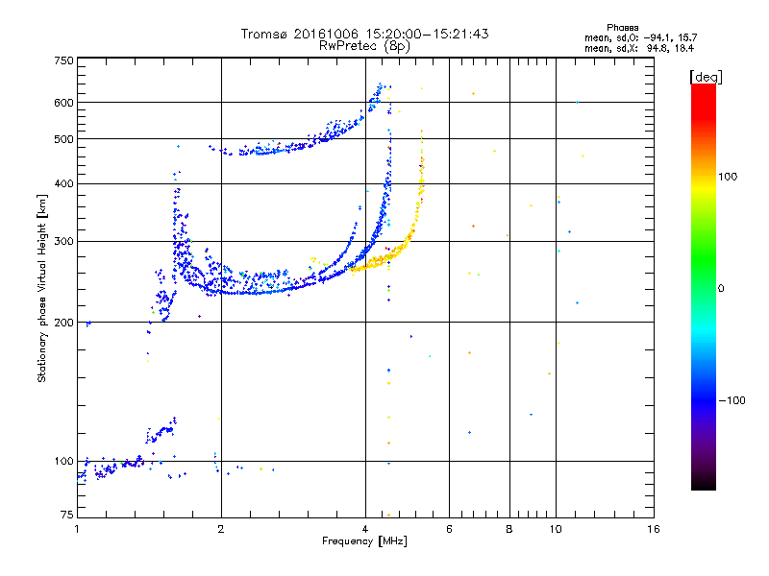The height and width of the screenshot is (576, 769).
Task: Click the 'mean, sd,X: 94.8, 18.4' line
Action: tap(639, 48)
